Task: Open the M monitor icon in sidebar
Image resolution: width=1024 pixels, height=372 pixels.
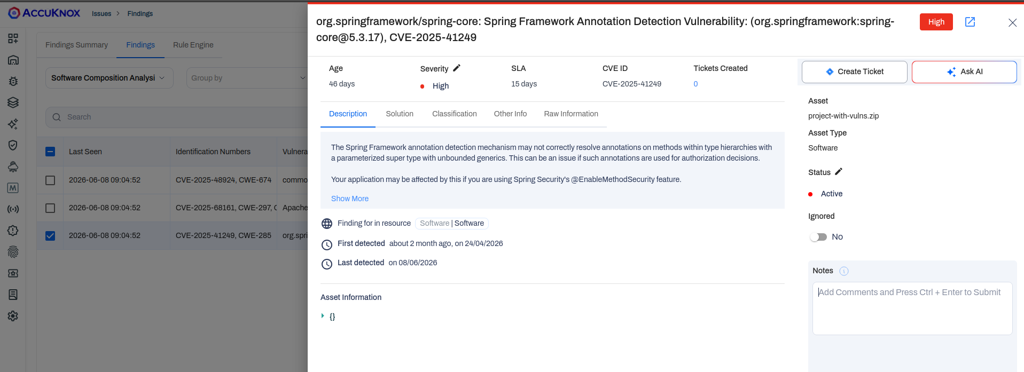Action: [13, 188]
